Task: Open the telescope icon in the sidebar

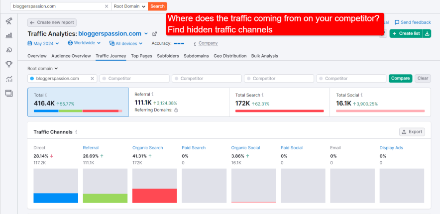Action: click(9, 21)
